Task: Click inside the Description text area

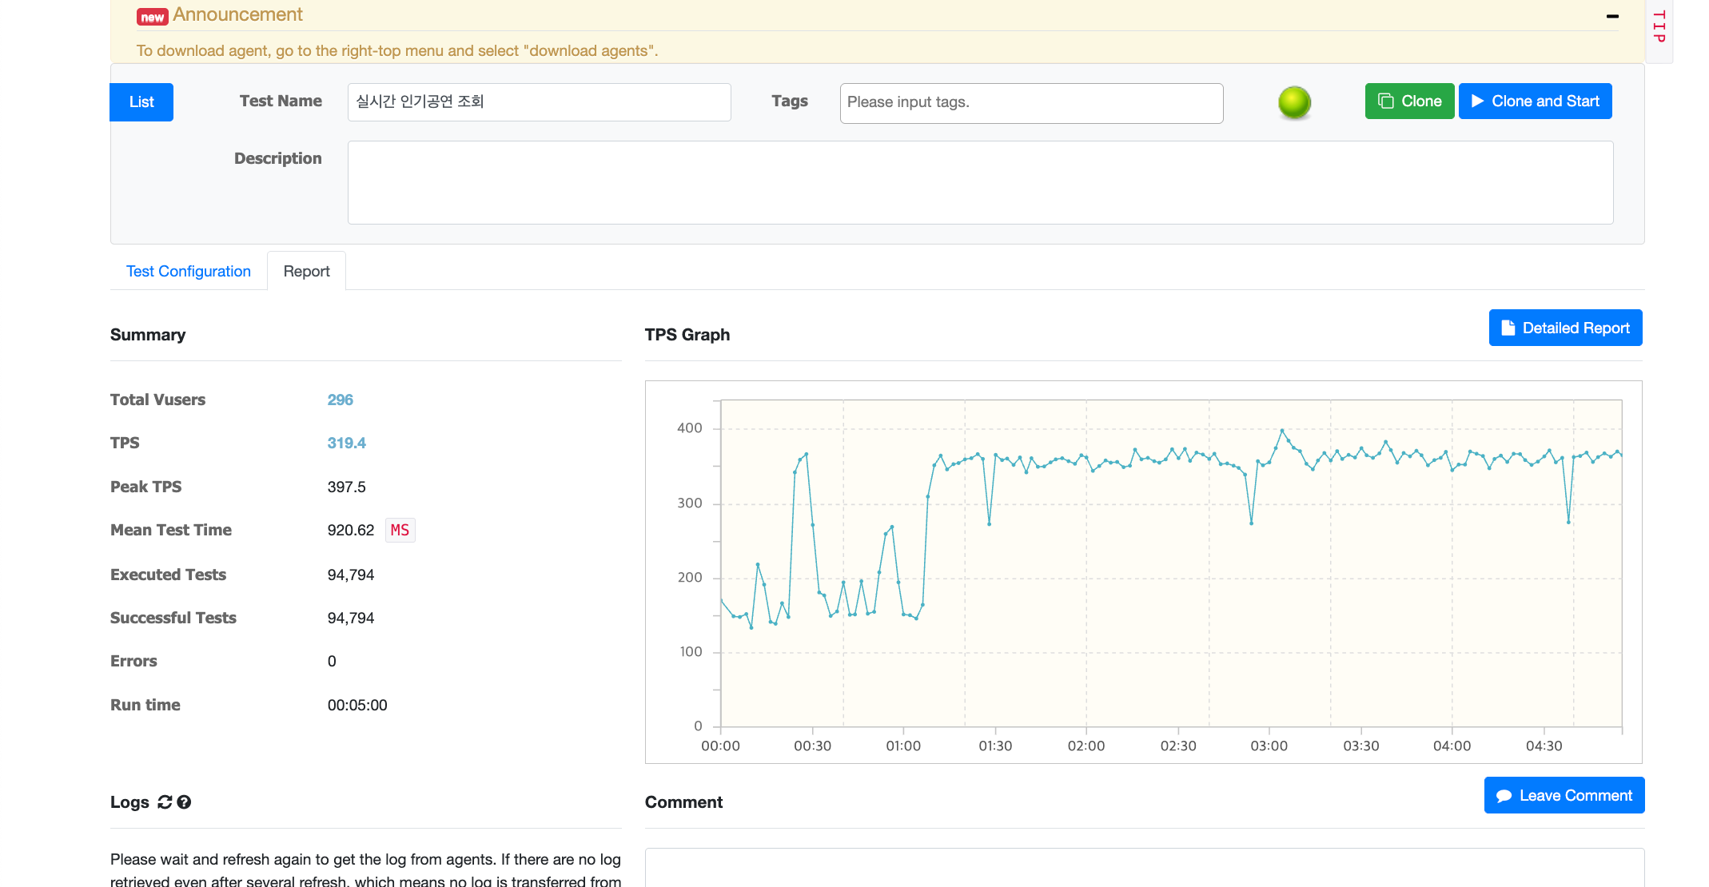Action: coord(980,183)
